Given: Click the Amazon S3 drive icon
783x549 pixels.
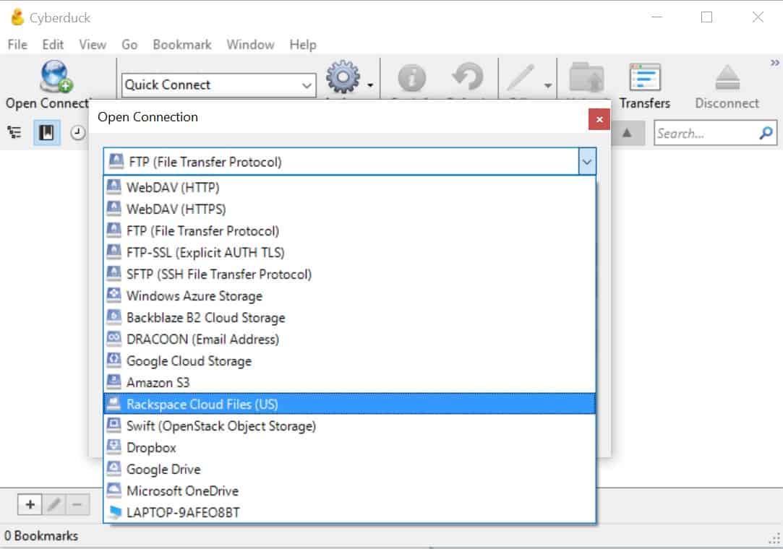Looking at the screenshot, I should pyautogui.click(x=114, y=381).
